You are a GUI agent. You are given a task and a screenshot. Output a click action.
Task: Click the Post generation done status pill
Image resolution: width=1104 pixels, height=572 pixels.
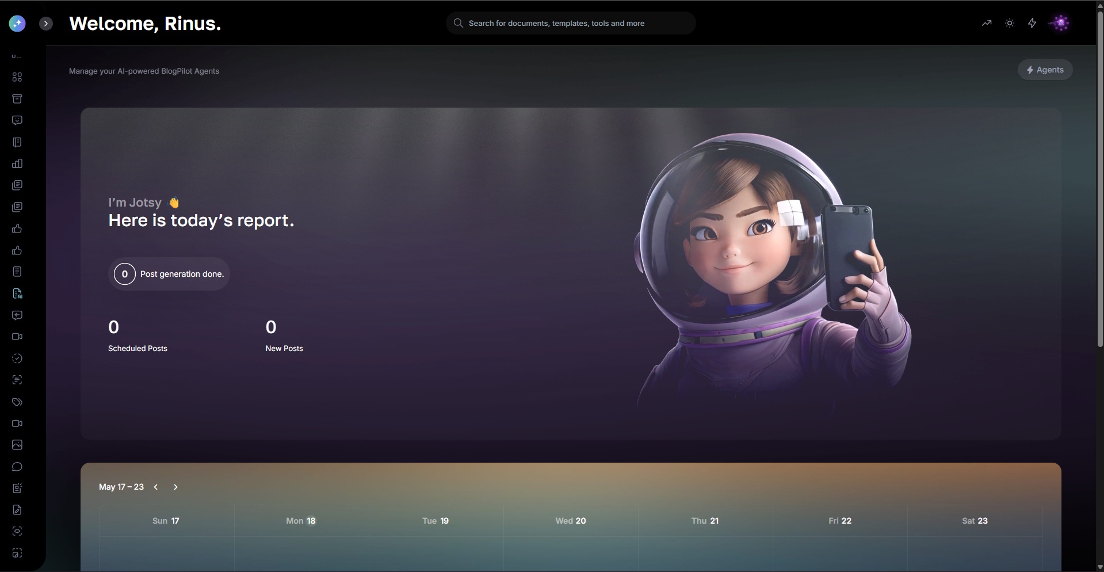click(x=169, y=274)
